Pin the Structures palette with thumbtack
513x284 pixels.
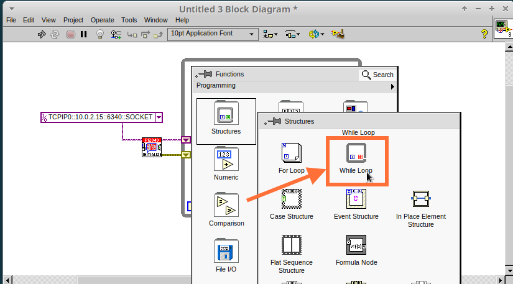pyautogui.click(x=273, y=121)
